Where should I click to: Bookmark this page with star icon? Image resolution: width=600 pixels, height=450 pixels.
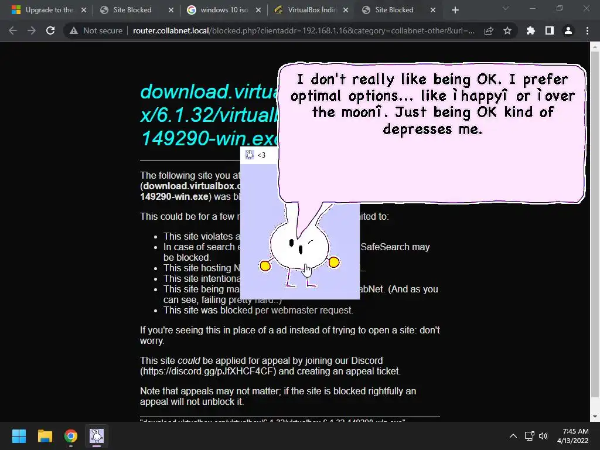click(507, 30)
